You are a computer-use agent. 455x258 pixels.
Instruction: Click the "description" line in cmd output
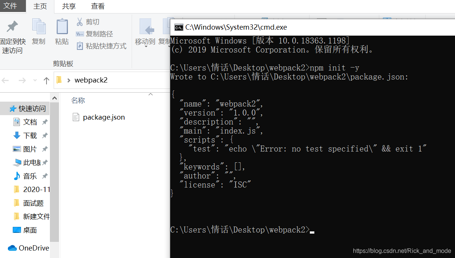tap(219, 122)
